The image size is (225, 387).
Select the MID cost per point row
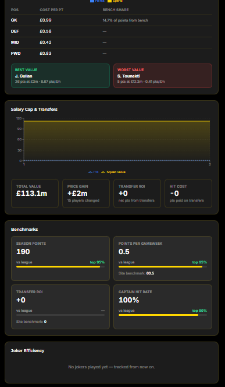coord(112,43)
